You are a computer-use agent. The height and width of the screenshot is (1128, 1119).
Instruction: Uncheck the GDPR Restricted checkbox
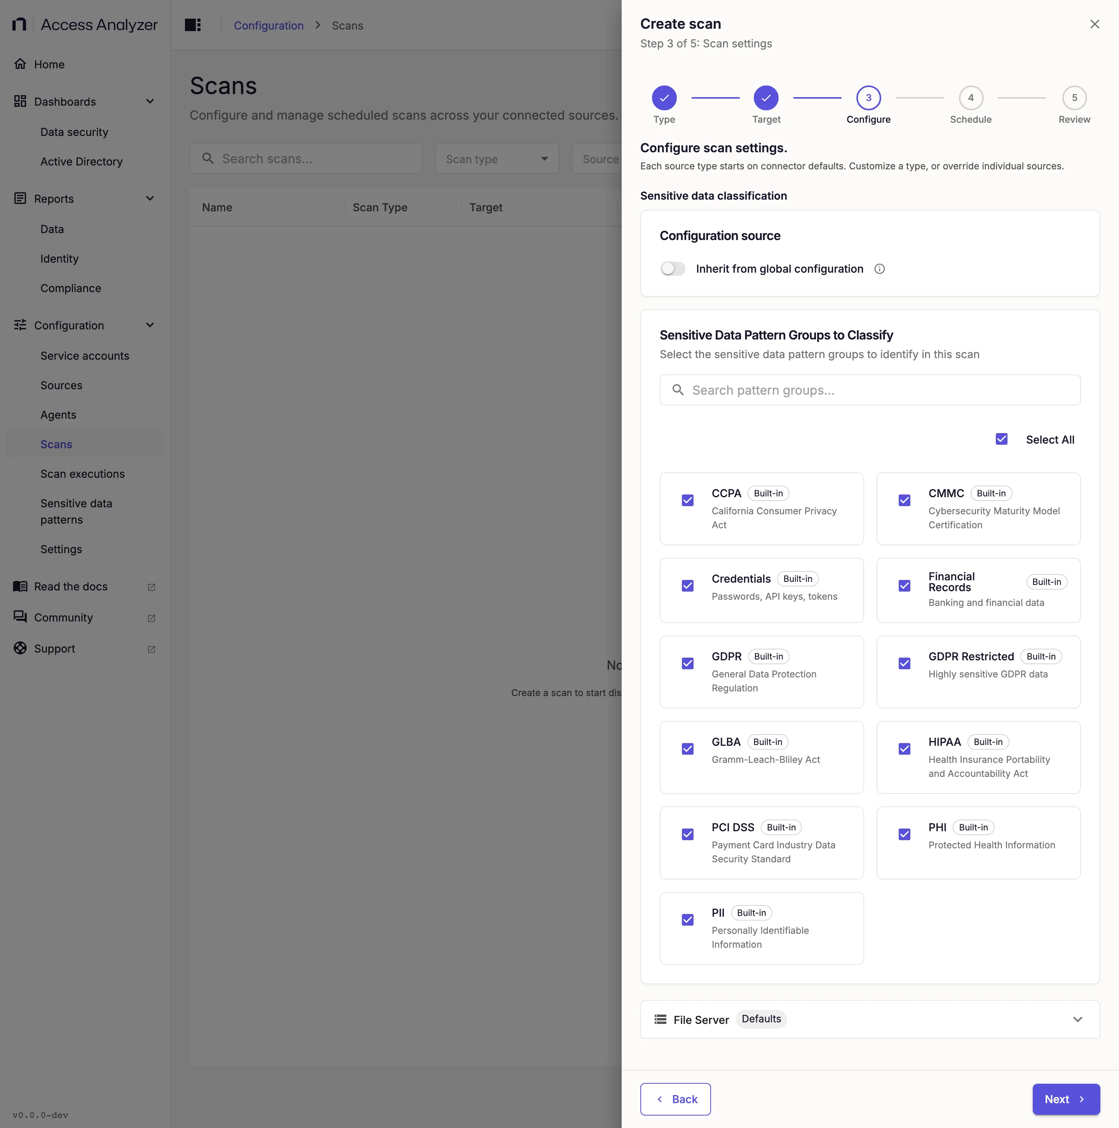coord(904,663)
